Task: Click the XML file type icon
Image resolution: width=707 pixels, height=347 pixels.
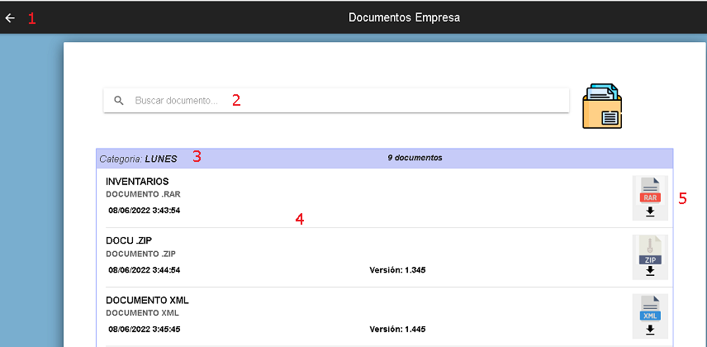Action: (650, 311)
